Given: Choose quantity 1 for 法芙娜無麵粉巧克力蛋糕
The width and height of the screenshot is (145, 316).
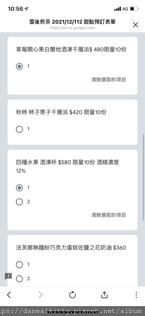Looking at the screenshot, I should click(x=19, y=264).
